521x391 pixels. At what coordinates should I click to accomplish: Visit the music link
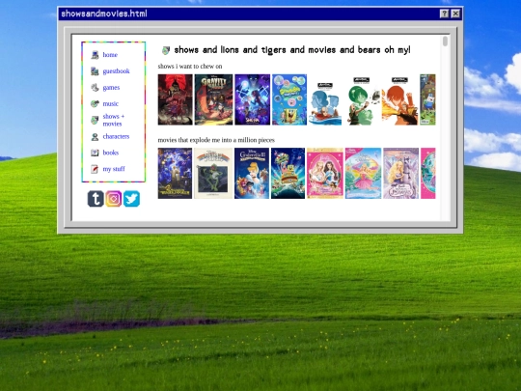point(110,103)
